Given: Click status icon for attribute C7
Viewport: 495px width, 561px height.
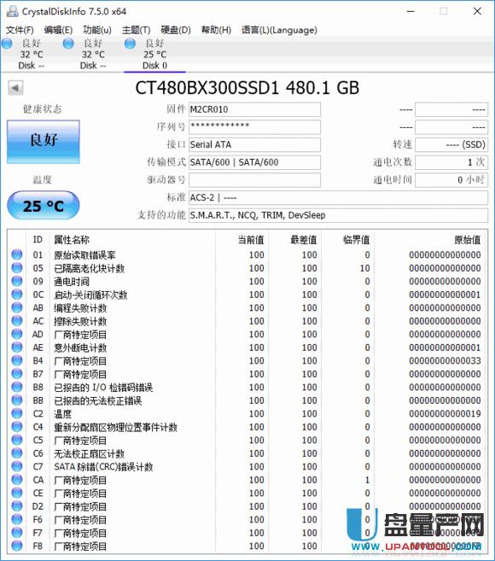Looking at the screenshot, I should [x=17, y=466].
